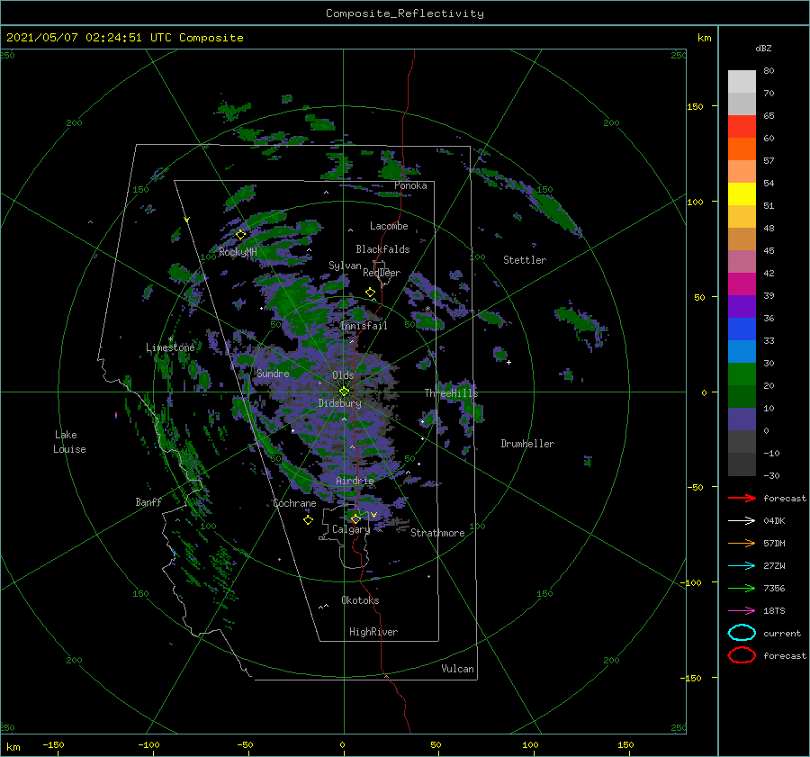Screen dimensions: 810x757
Task: Click the Drumheller label
Action: [527, 444]
